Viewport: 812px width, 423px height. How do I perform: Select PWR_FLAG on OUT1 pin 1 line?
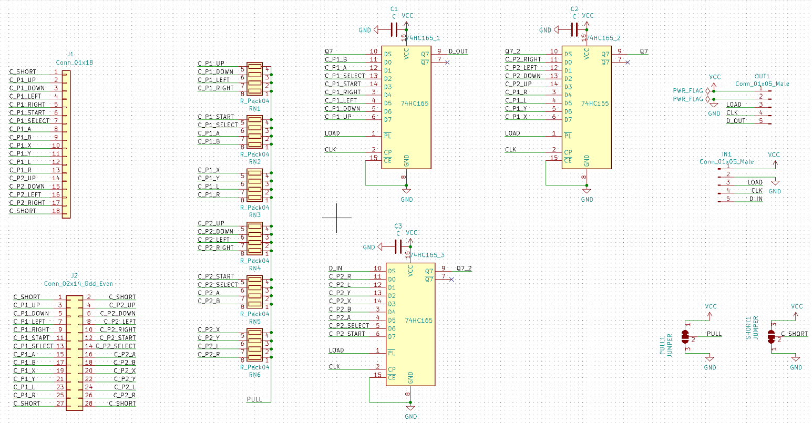click(691, 90)
